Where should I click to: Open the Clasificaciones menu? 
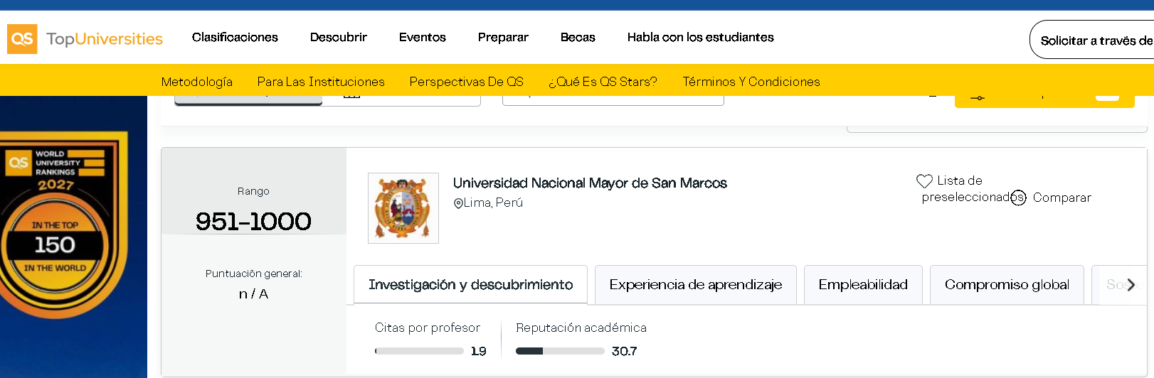[x=235, y=37]
